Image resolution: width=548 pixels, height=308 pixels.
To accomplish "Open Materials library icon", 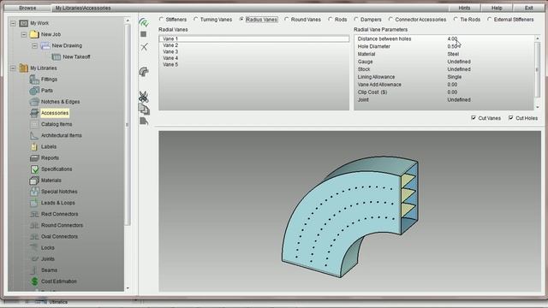I will tap(34, 181).
